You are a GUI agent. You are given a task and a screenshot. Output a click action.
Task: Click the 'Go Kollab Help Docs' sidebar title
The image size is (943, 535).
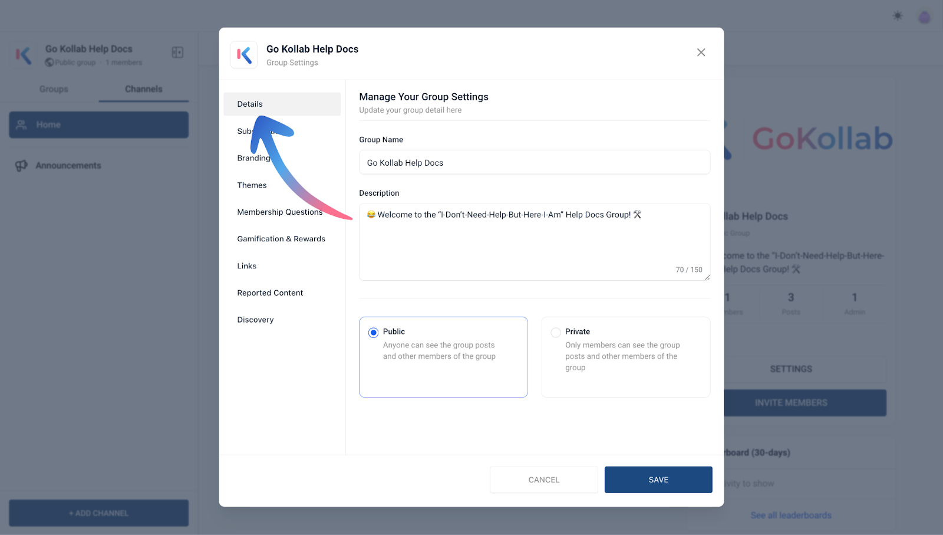coord(89,49)
